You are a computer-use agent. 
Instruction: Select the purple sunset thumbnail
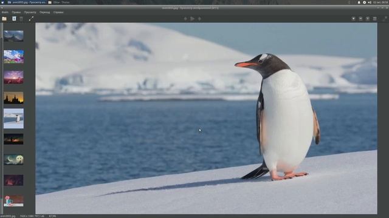tap(13, 77)
